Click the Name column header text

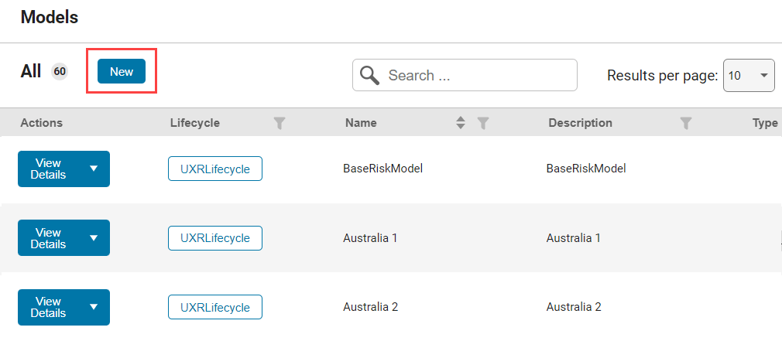click(361, 123)
